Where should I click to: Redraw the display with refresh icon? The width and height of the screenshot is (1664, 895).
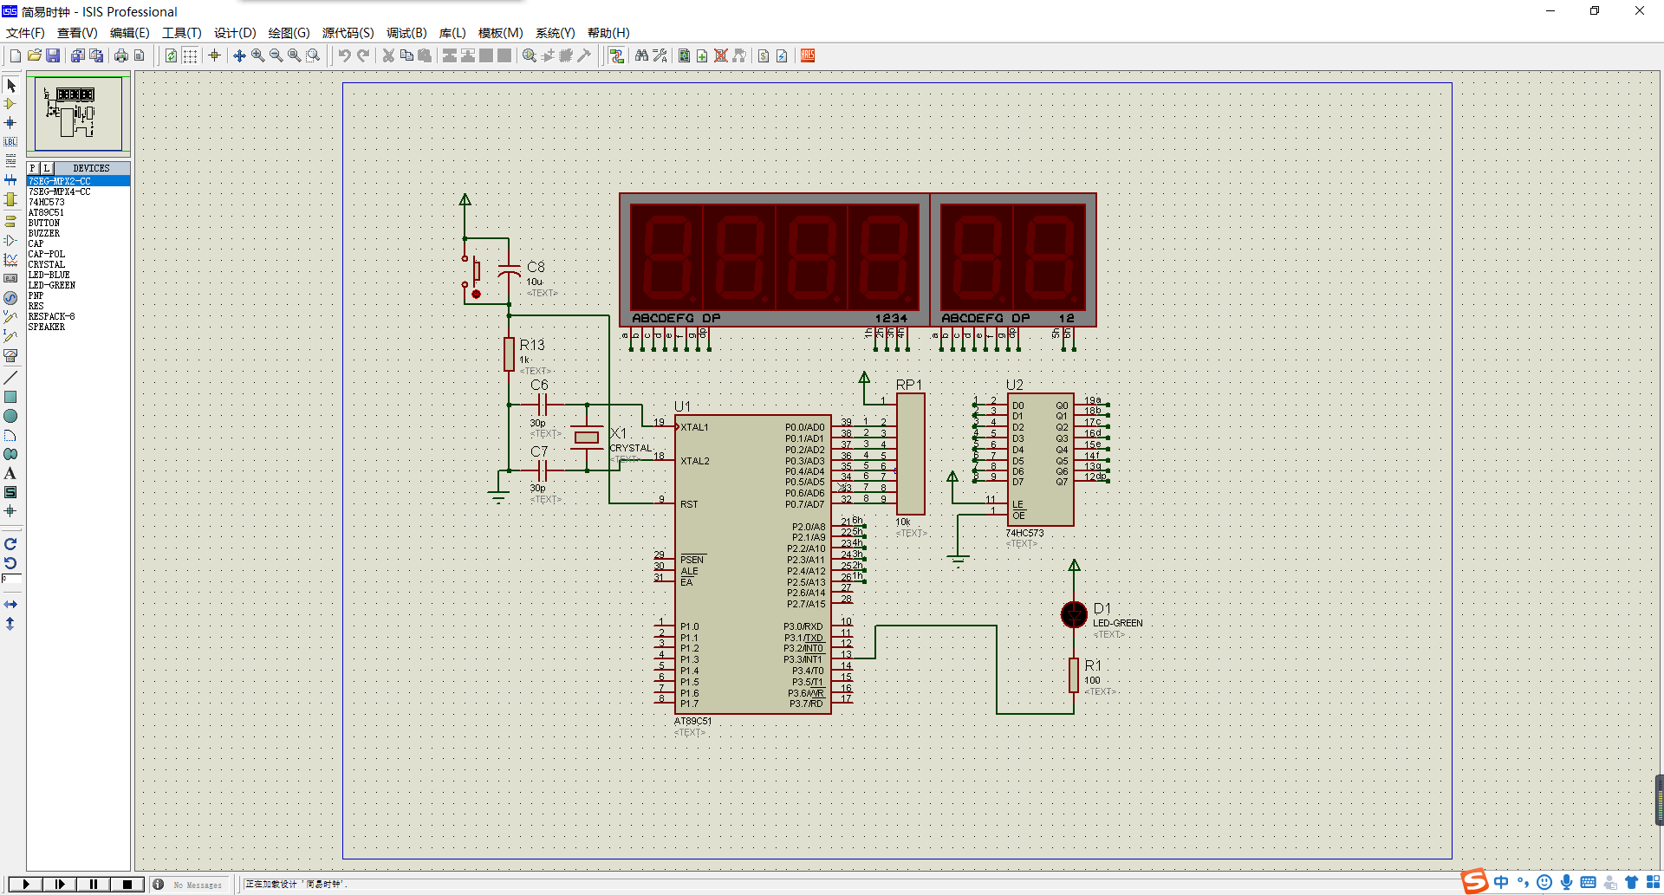click(x=171, y=55)
